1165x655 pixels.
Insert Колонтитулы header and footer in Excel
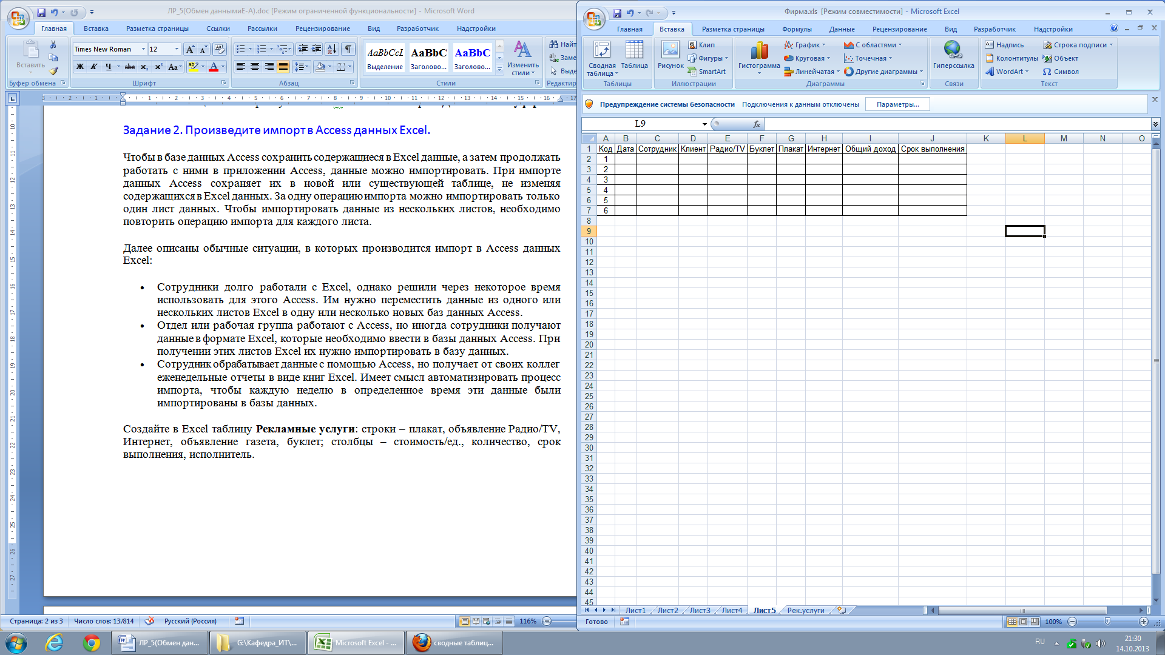(1011, 58)
